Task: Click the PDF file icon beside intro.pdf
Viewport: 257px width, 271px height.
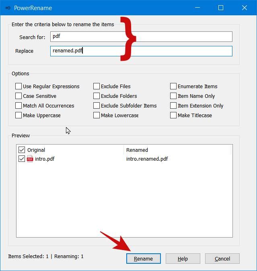Action: coord(30,159)
